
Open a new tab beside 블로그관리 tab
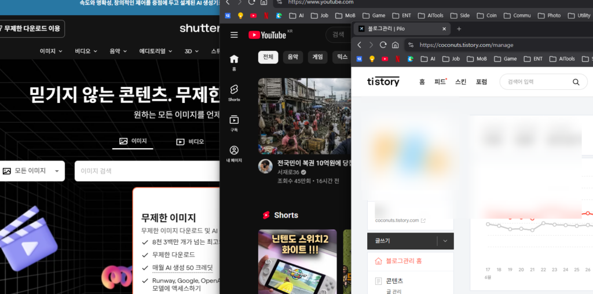click(459, 29)
